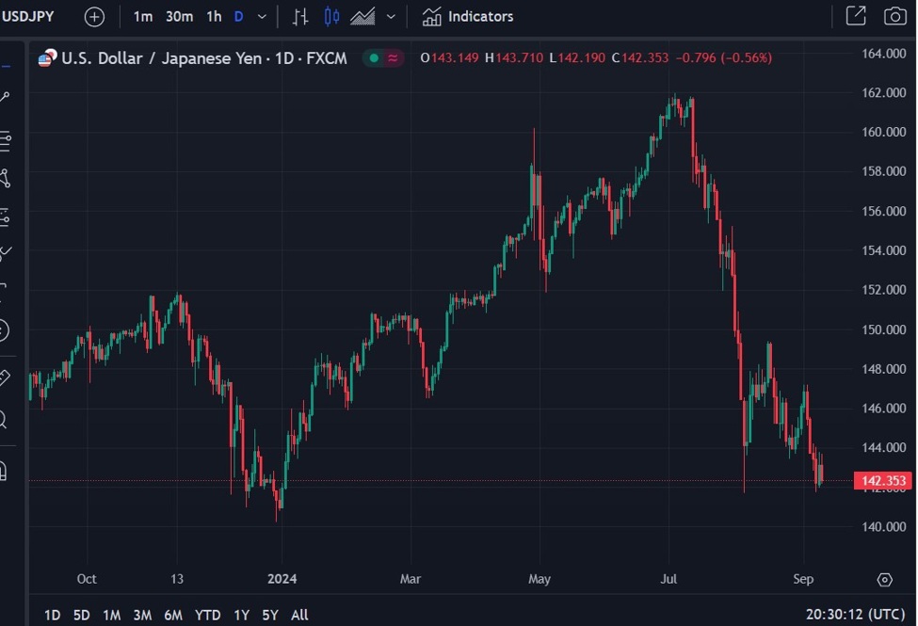The width and height of the screenshot is (918, 626).
Task: Switch to the 1m timeframe
Action: click(x=142, y=16)
